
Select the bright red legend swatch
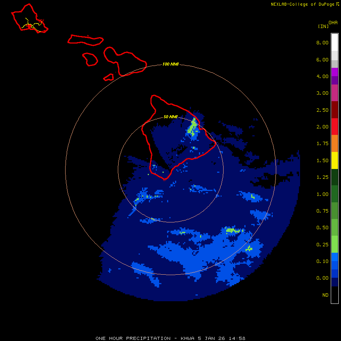335,127
